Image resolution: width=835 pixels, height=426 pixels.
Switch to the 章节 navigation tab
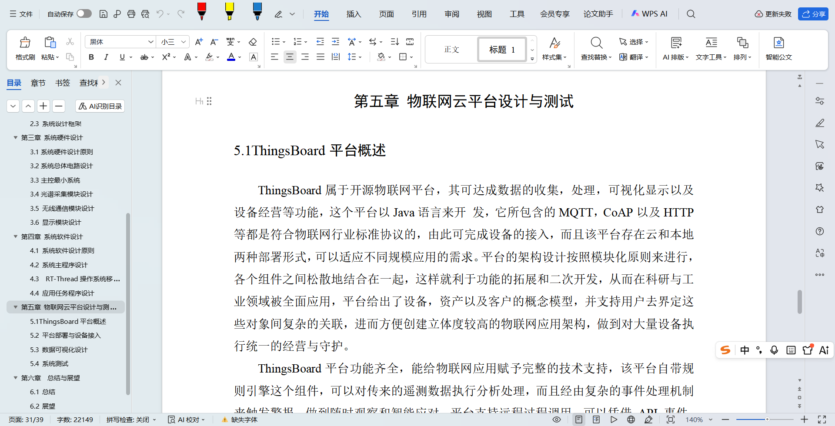point(38,83)
